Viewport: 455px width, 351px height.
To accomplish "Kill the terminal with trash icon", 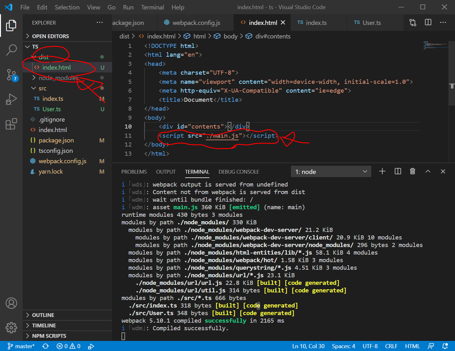I will [412, 171].
